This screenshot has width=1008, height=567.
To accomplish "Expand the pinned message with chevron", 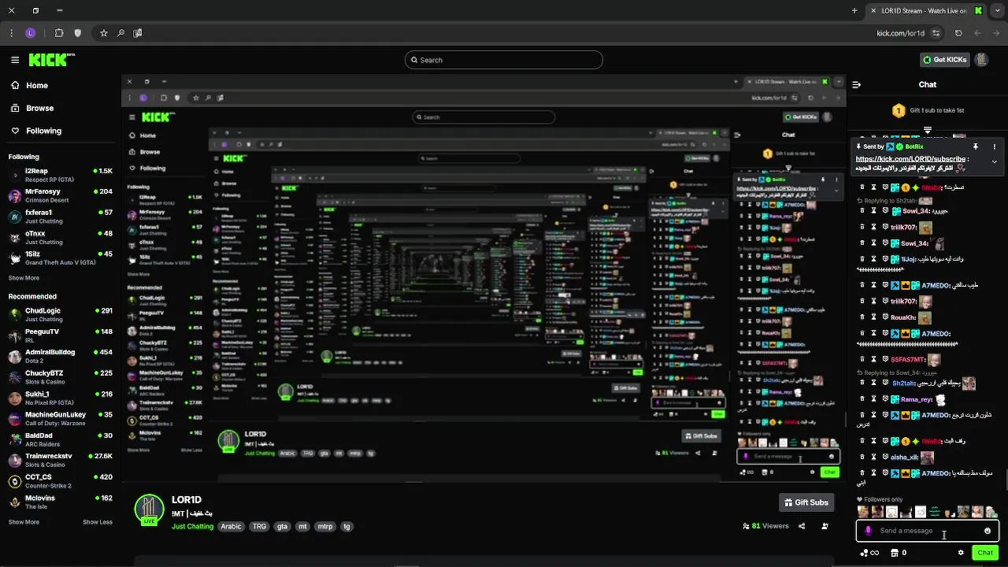I will click(994, 161).
